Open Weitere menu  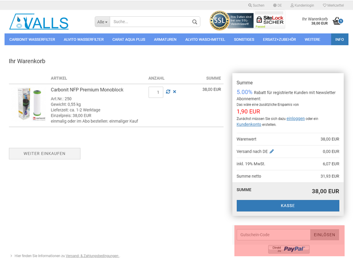tap(312, 40)
